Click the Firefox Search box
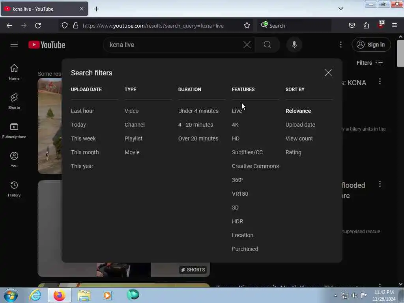Screen dimensions: 404x303 pyautogui.click(x=294, y=26)
